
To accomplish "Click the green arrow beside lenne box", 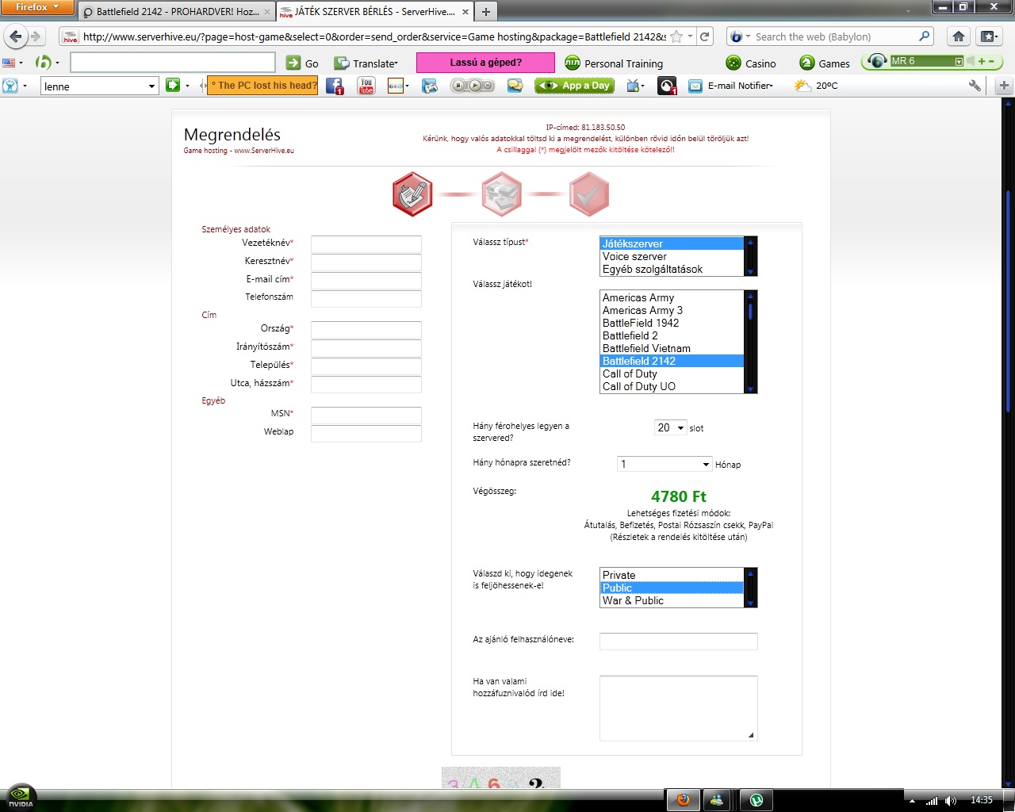I will tap(173, 86).
